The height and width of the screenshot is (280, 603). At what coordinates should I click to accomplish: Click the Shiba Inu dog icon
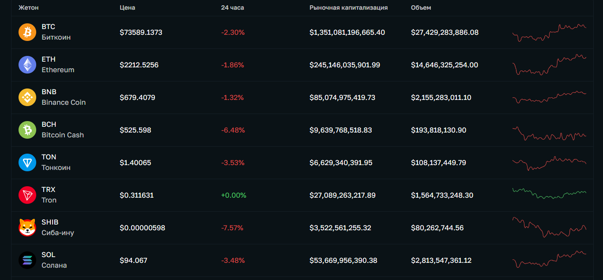[x=27, y=227]
